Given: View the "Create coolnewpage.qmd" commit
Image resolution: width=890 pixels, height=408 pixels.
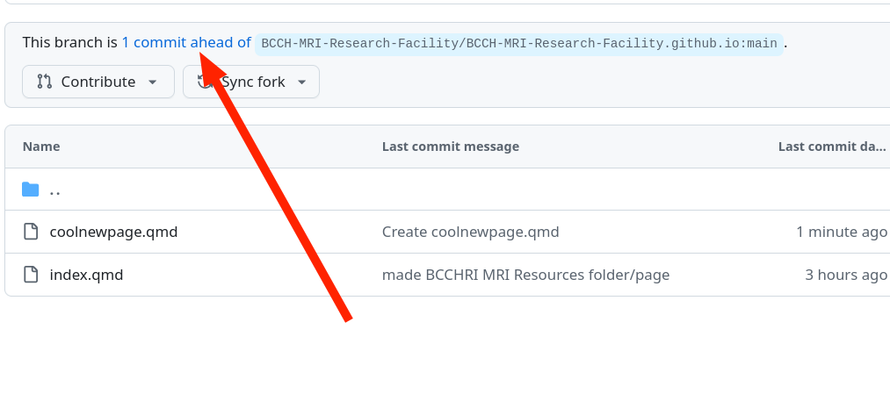Looking at the screenshot, I should [x=470, y=233].
